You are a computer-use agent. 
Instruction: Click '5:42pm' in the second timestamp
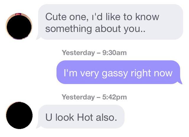115,97
